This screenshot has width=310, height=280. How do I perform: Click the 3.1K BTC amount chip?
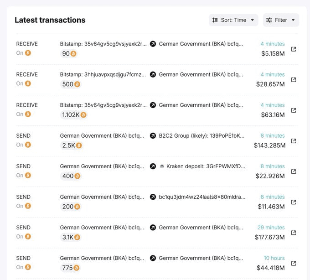pos(71,237)
